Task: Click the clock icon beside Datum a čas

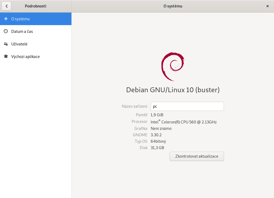Action: 6,32
